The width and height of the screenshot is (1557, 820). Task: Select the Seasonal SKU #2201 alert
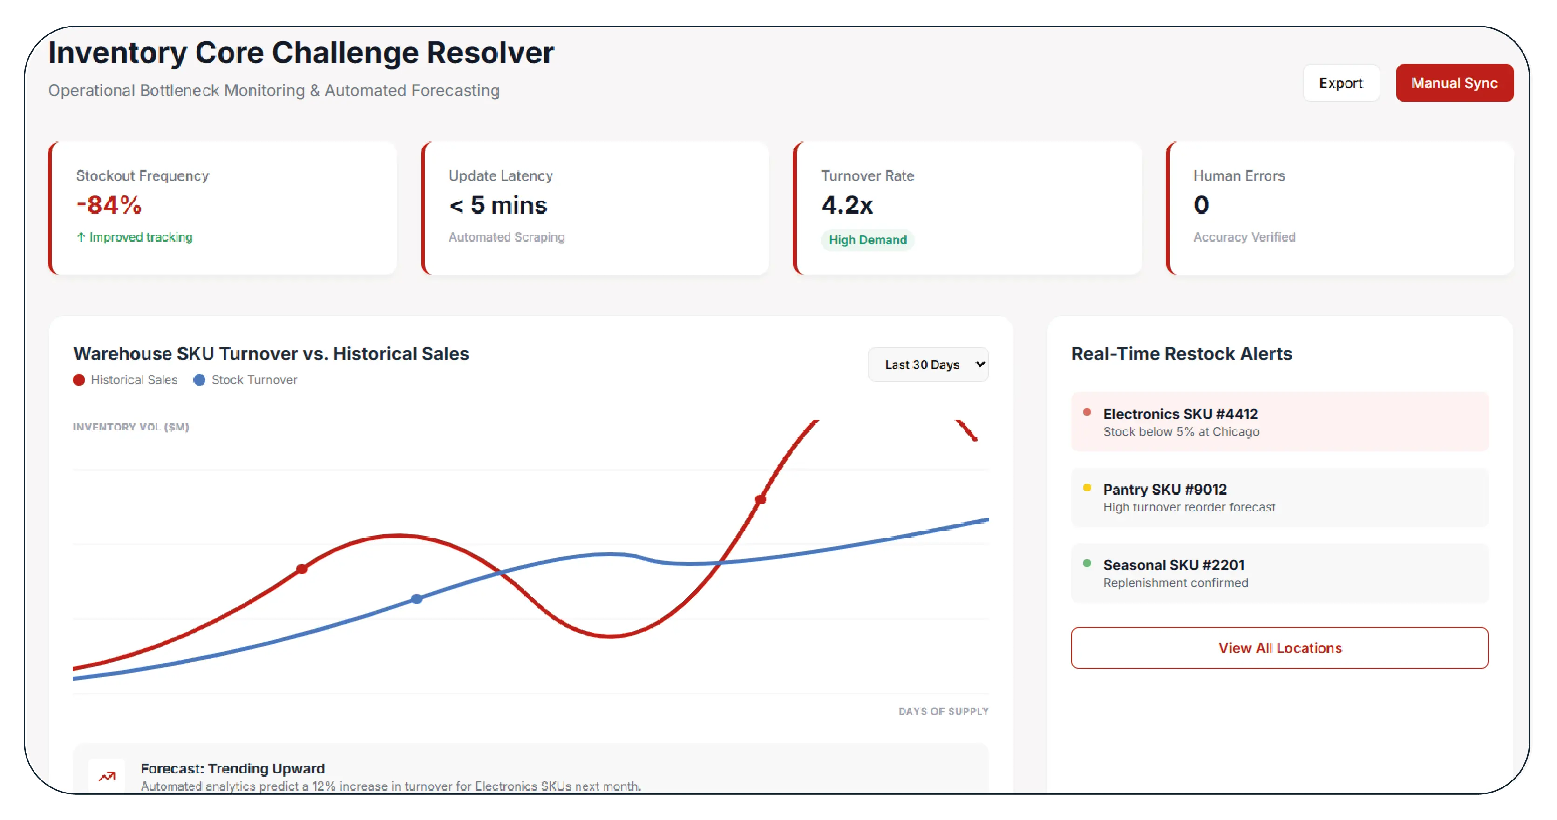pos(1279,574)
